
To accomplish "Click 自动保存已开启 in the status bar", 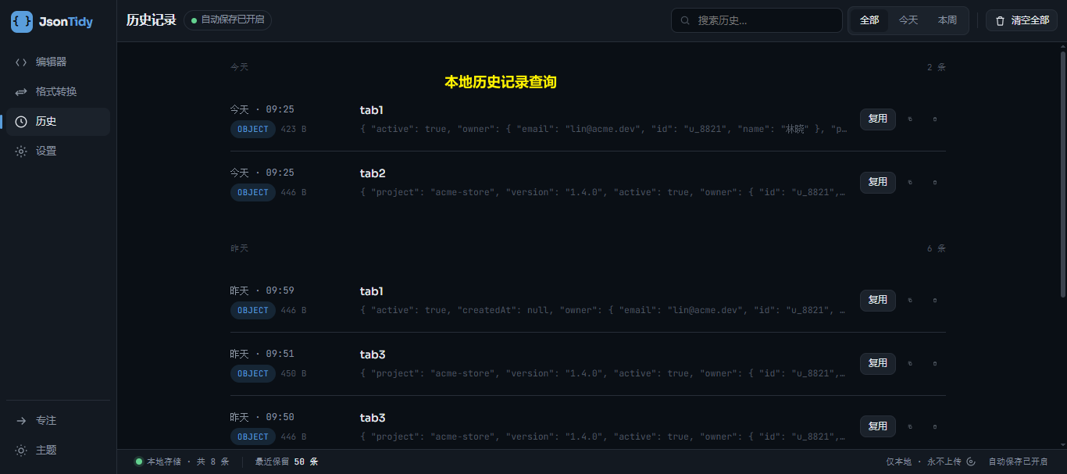I will 1018,462.
